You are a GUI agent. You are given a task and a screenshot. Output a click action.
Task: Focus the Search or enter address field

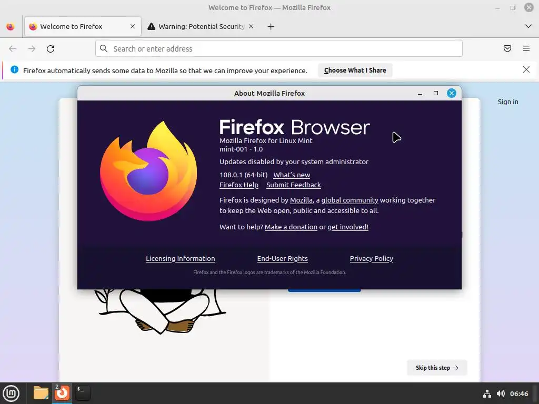pyautogui.click(x=279, y=48)
